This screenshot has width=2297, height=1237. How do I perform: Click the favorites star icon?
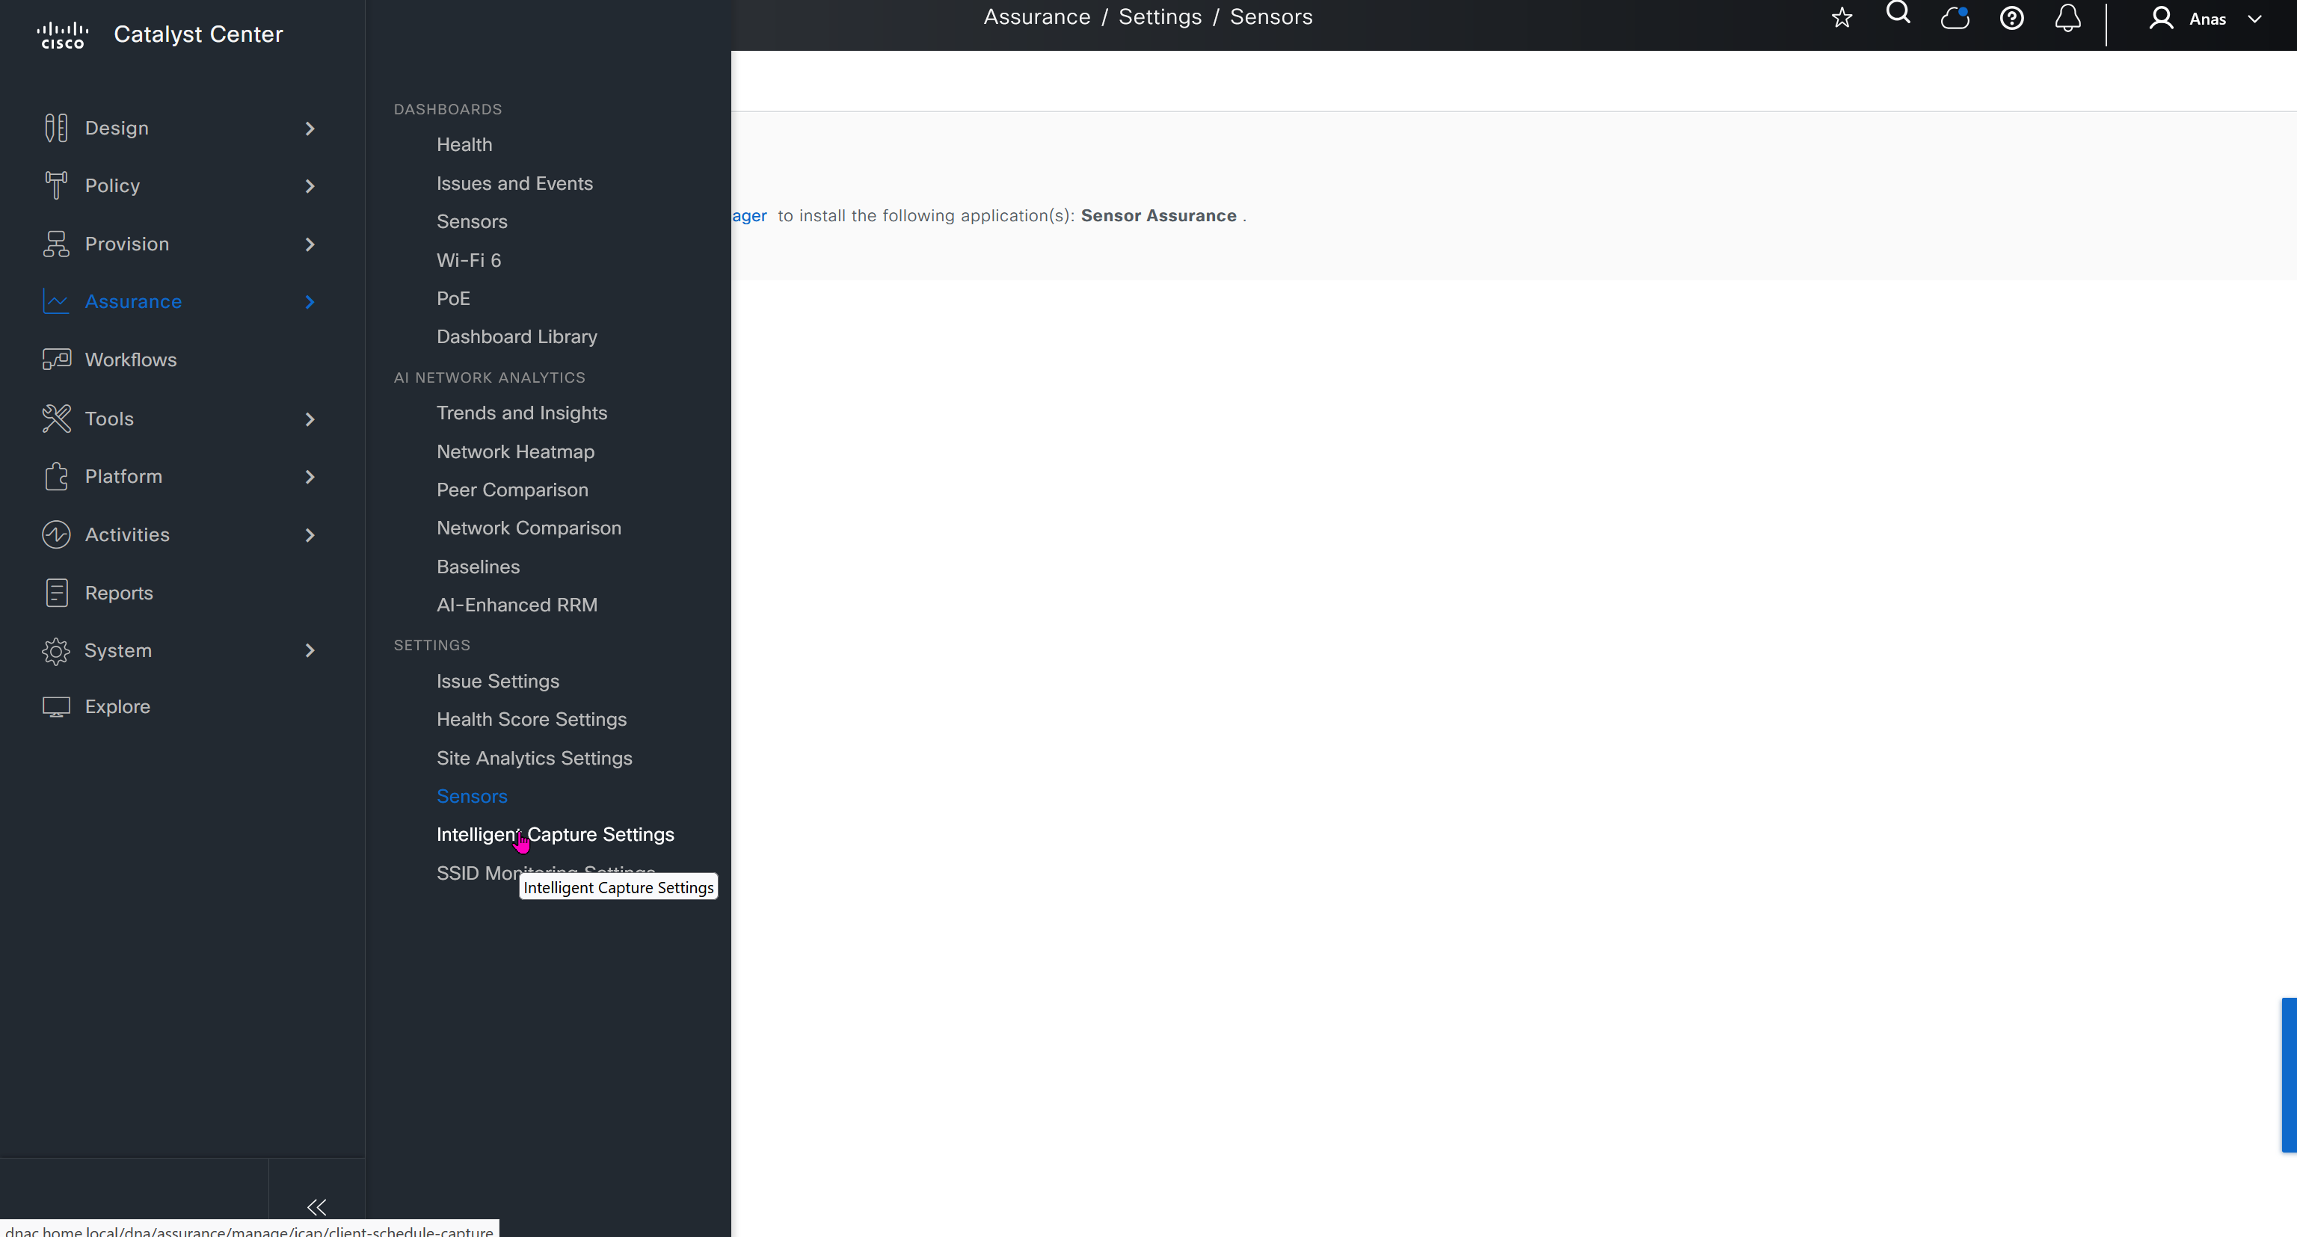1842,18
